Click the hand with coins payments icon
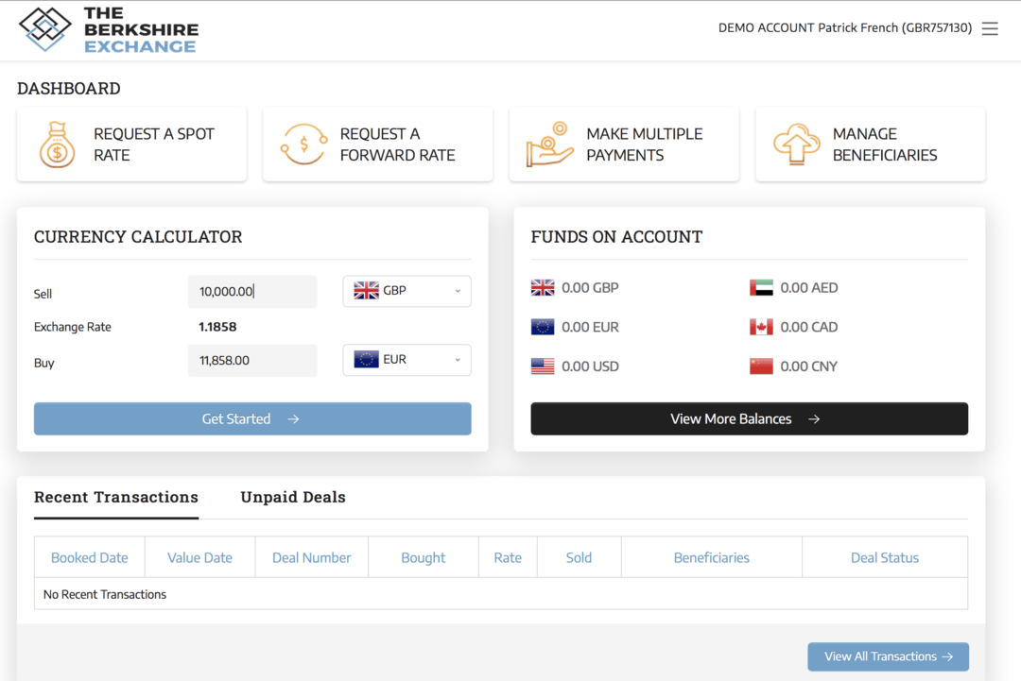1021x681 pixels. (x=549, y=145)
